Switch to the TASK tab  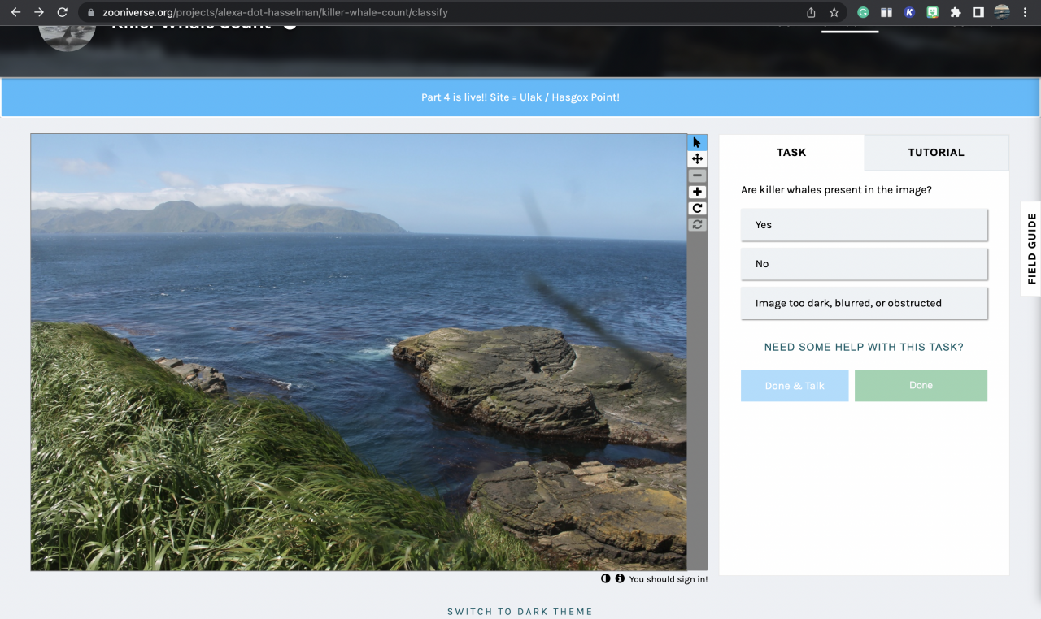tap(791, 153)
